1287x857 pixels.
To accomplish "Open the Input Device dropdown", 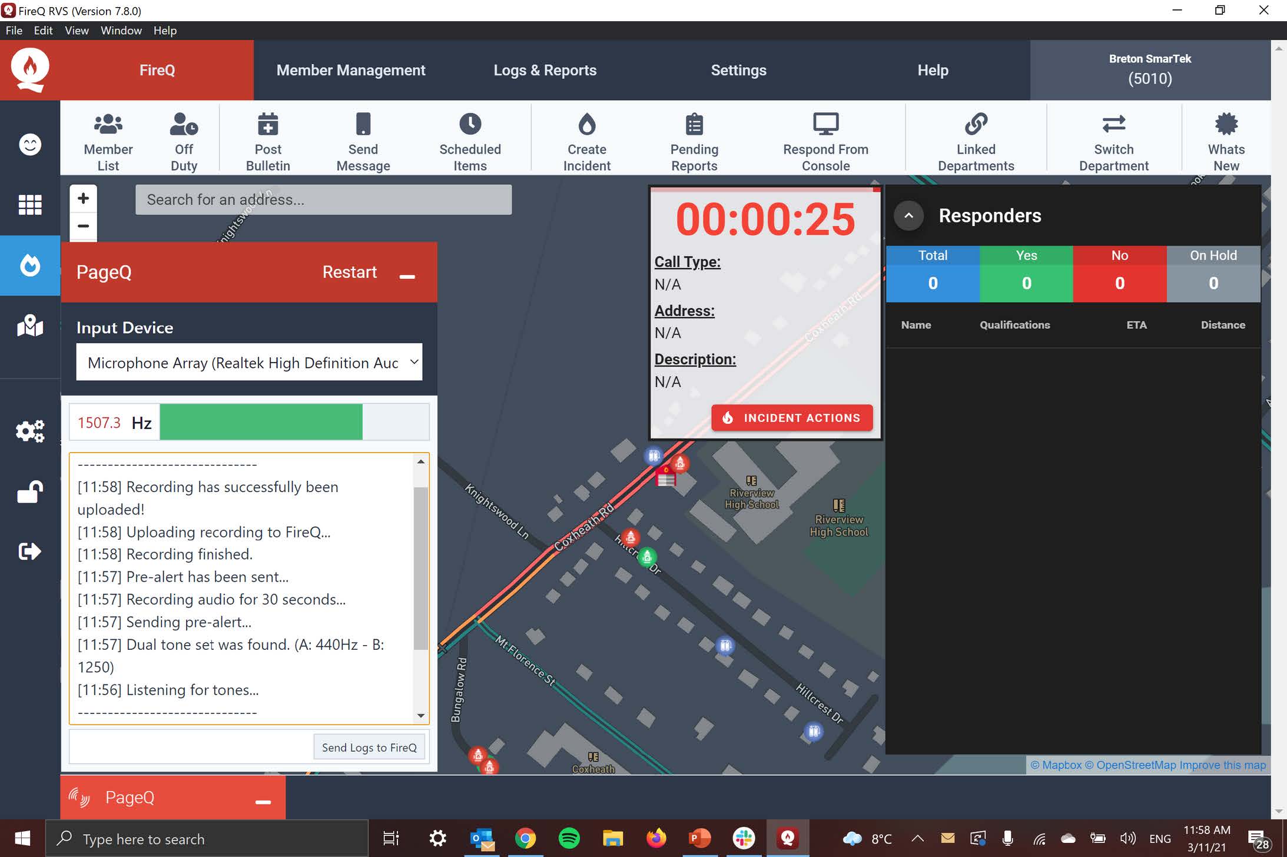I will [249, 363].
